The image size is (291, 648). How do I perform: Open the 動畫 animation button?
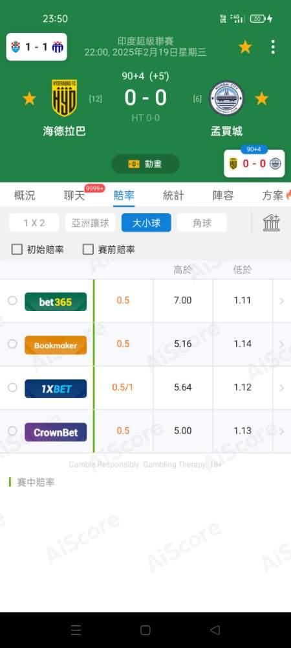[x=145, y=164]
